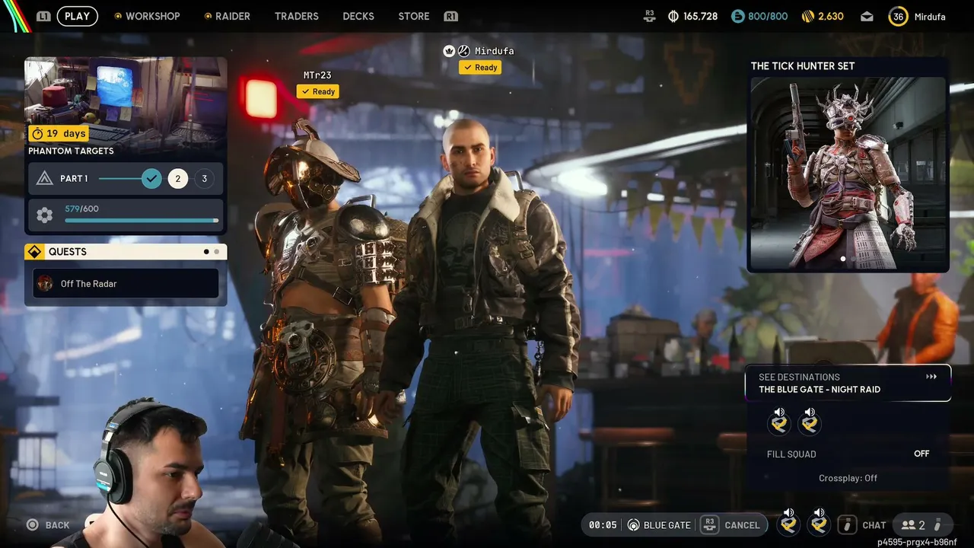Click the 2.630 currency value

pos(831,16)
